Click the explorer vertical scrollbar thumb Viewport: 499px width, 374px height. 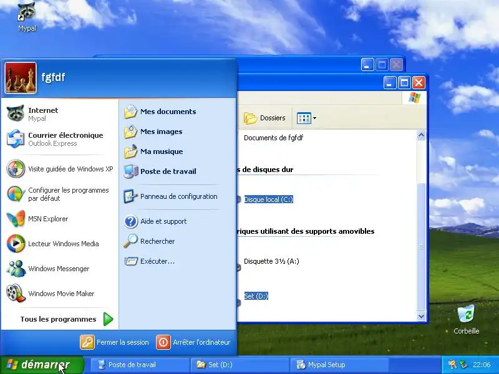pos(421,247)
